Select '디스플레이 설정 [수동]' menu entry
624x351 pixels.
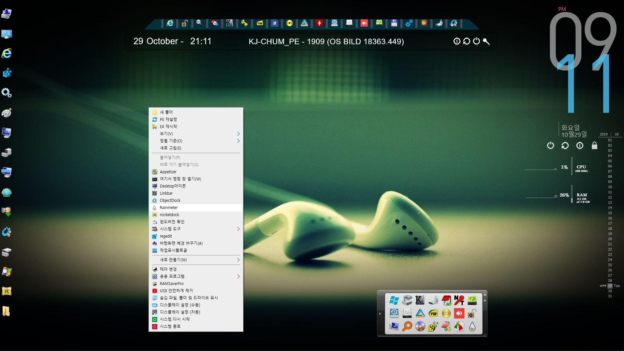pyautogui.click(x=196, y=305)
